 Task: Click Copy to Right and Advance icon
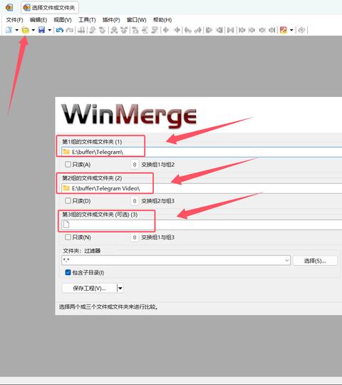[x=188, y=30]
